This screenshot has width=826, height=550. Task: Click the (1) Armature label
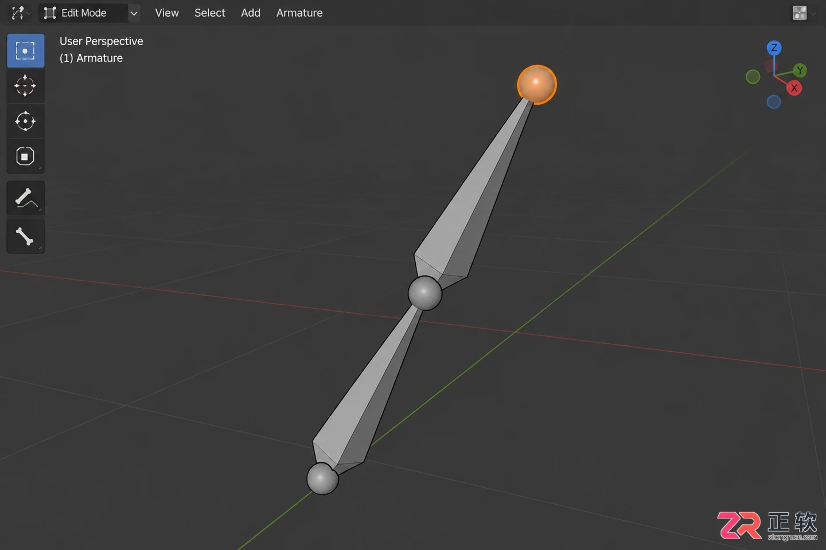(x=91, y=58)
